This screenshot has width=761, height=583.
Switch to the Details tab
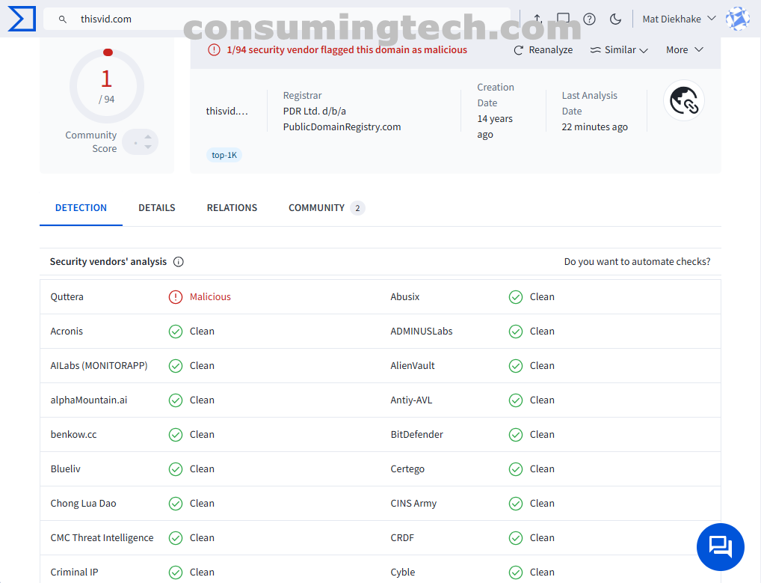click(157, 208)
